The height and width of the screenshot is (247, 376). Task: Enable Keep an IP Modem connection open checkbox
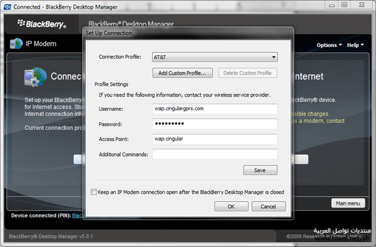tap(94, 192)
